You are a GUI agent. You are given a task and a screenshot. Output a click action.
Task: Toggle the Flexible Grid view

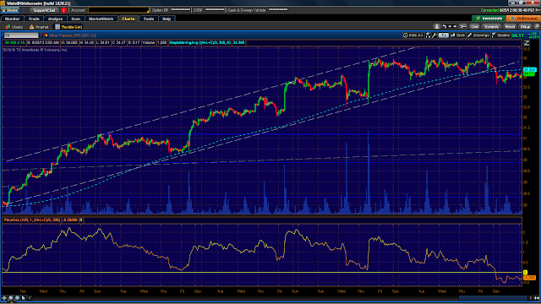tap(68, 27)
